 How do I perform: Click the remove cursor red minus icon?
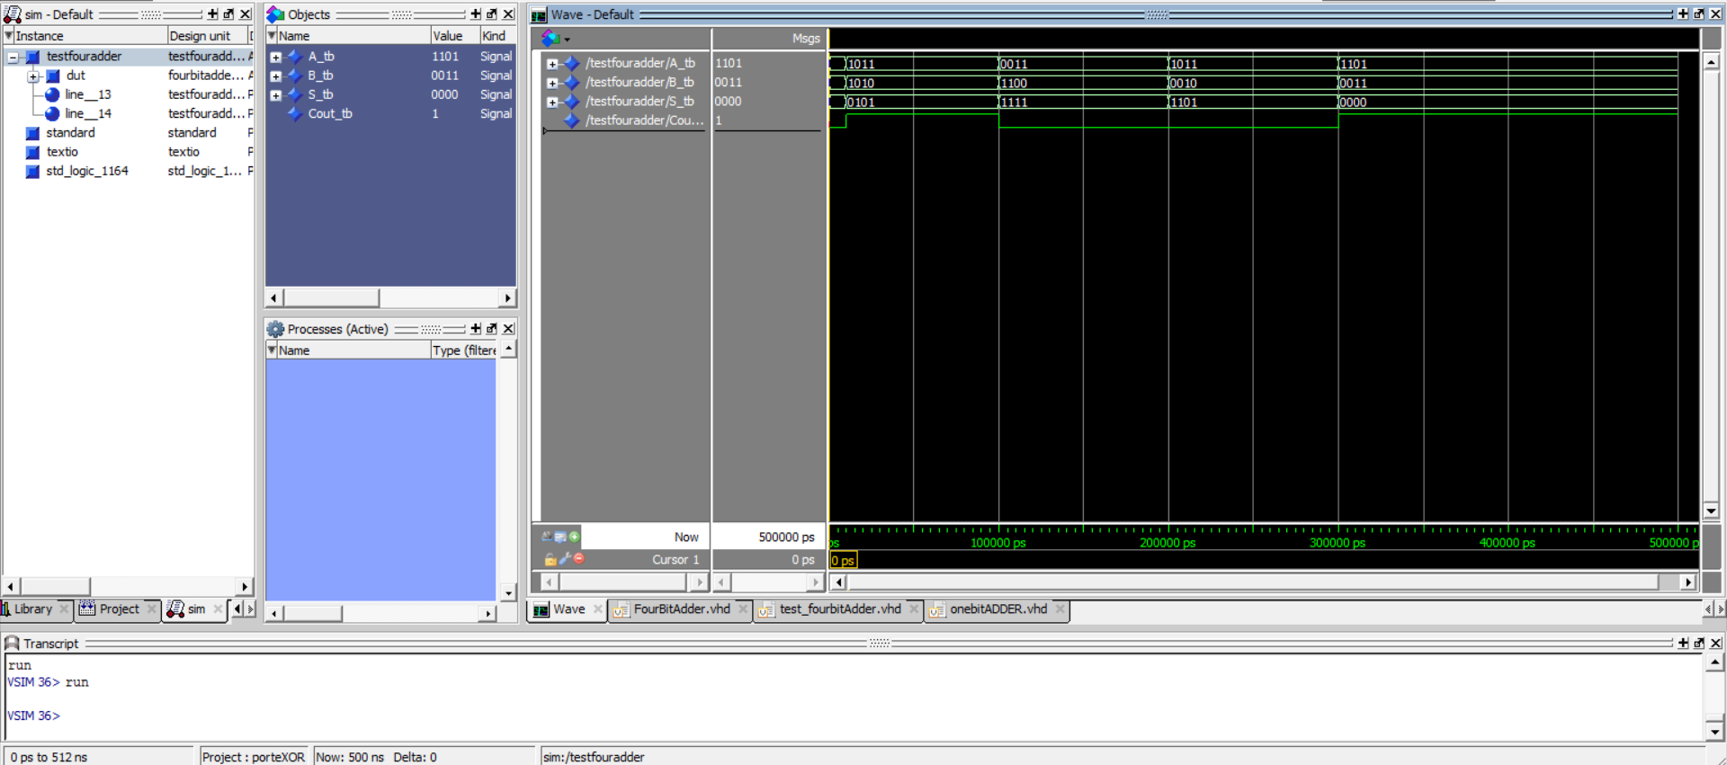coord(578,558)
